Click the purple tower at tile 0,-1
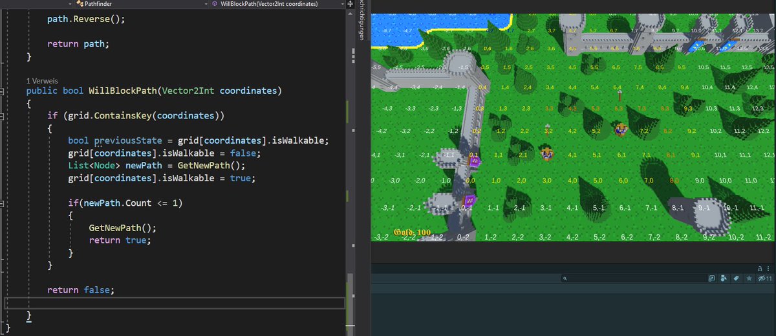Viewport: 776px width, 336px height. click(x=470, y=201)
